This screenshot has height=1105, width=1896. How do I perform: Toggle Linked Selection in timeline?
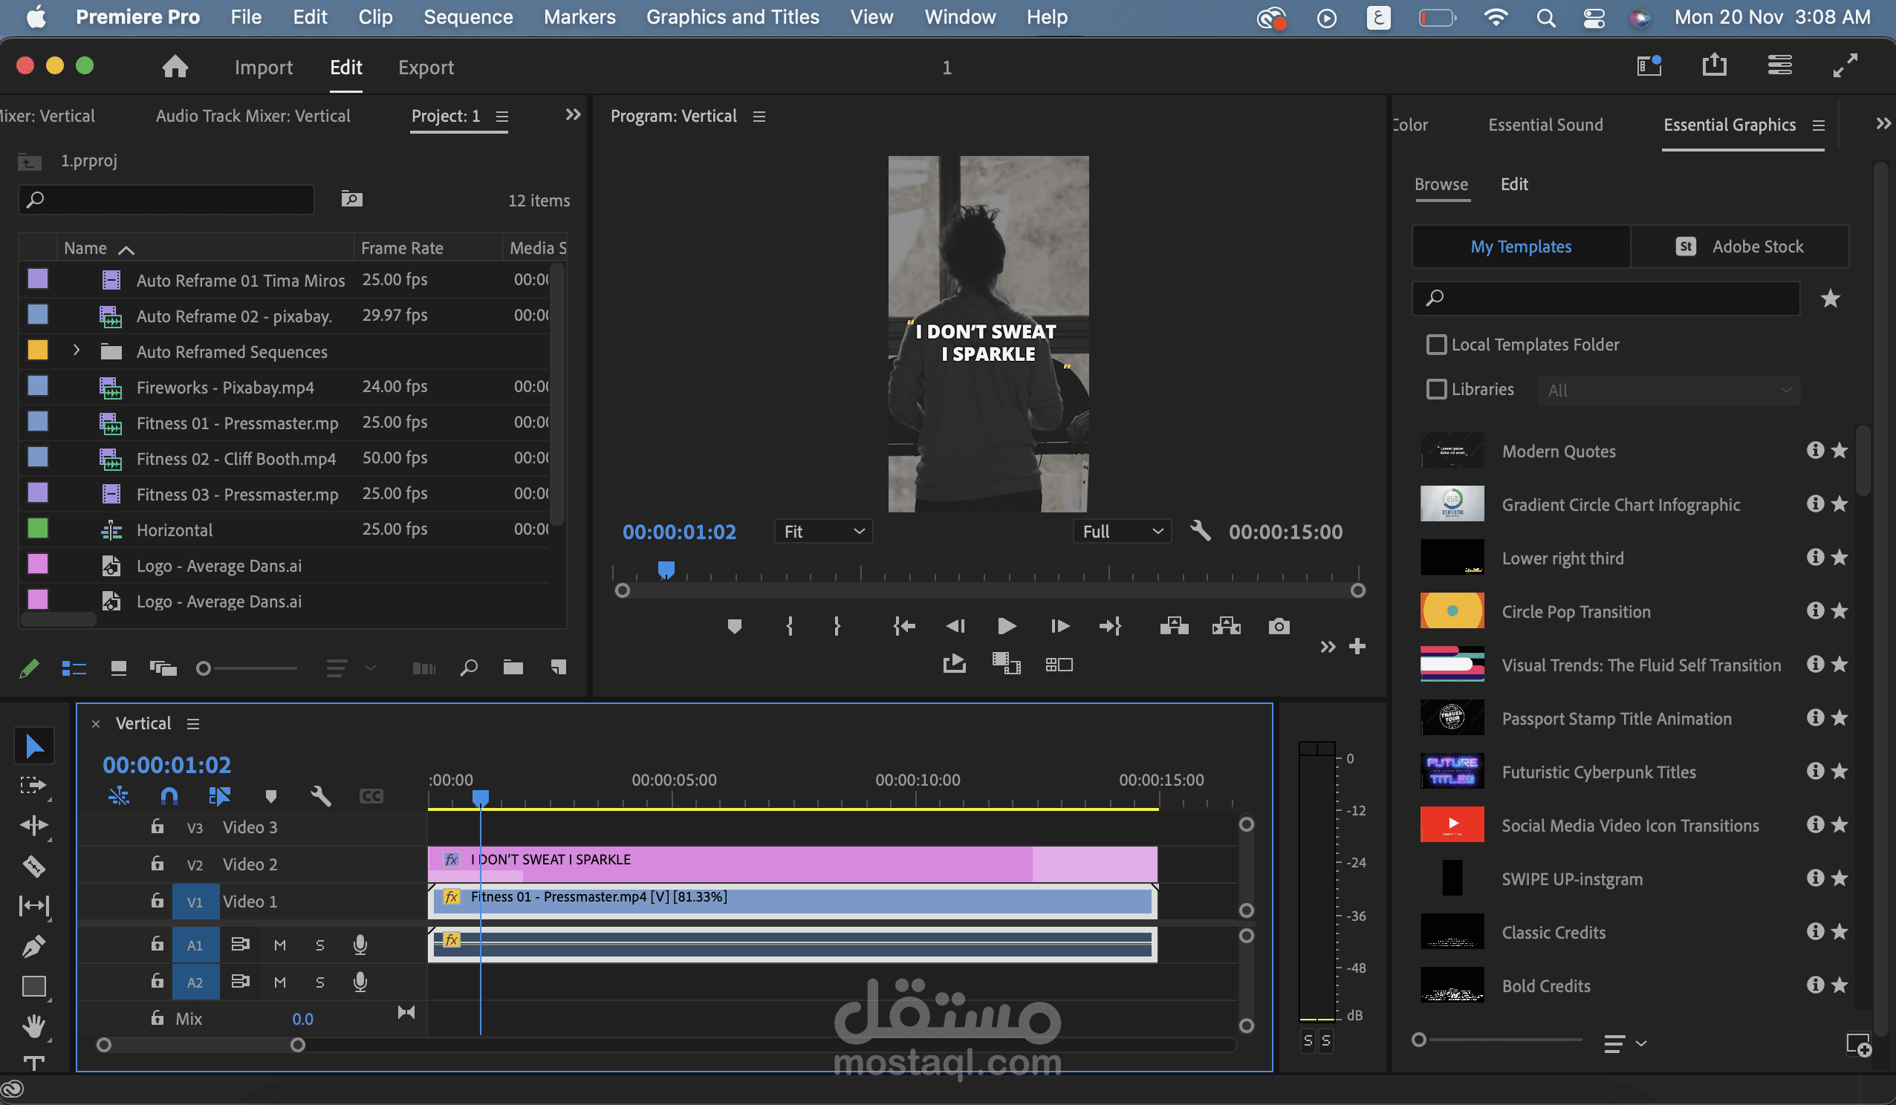[x=220, y=796]
